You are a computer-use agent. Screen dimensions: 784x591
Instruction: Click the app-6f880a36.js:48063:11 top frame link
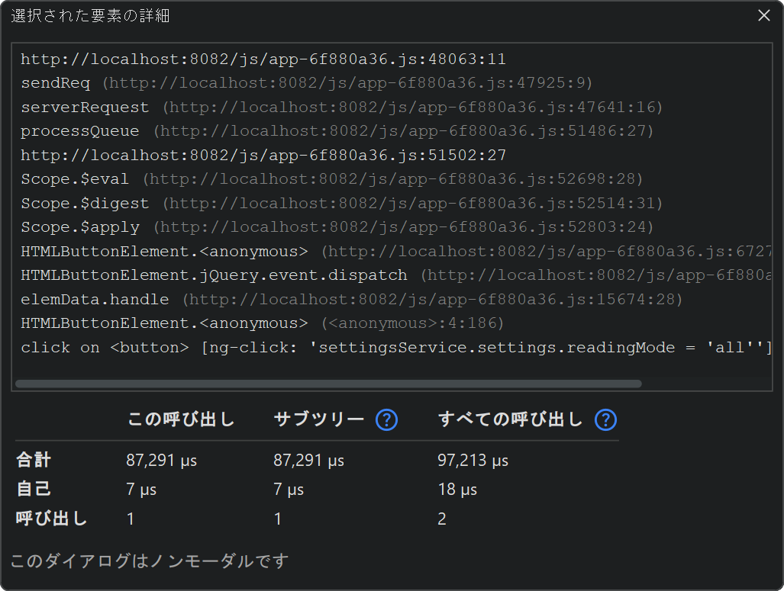(263, 59)
